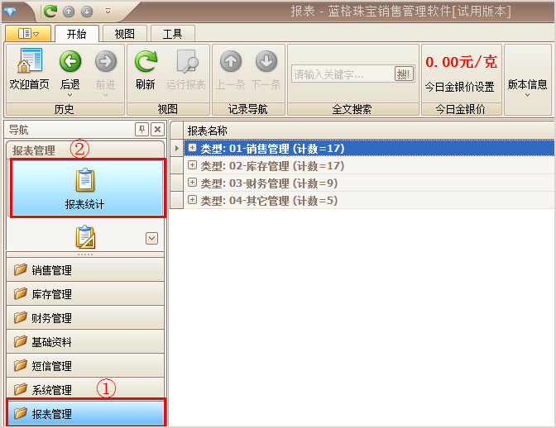The height and width of the screenshot is (428, 556).
Task: Click the 搜! search button
Action: pyautogui.click(x=404, y=74)
